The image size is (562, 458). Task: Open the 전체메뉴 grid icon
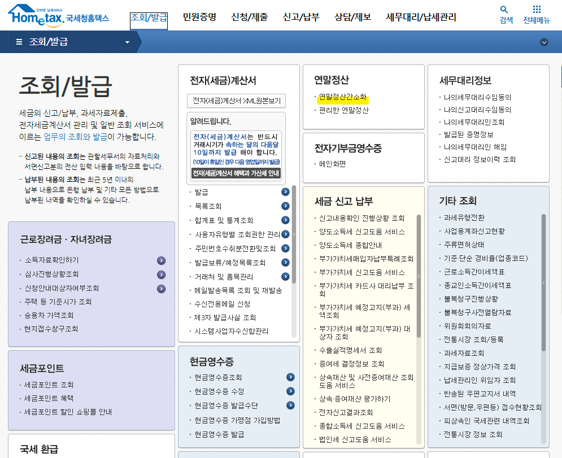pyautogui.click(x=535, y=10)
